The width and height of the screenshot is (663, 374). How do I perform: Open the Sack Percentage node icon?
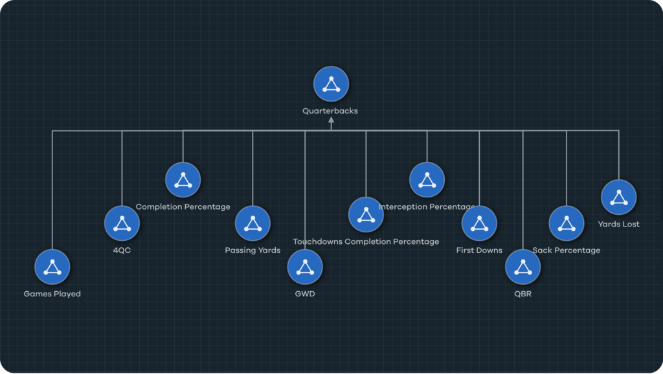click(x=566, y=223)
